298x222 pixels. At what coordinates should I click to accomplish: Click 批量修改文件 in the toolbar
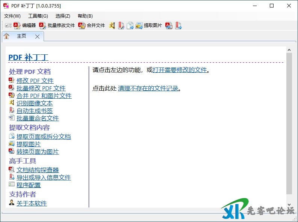pyautogui.click(x=57, y=25)
